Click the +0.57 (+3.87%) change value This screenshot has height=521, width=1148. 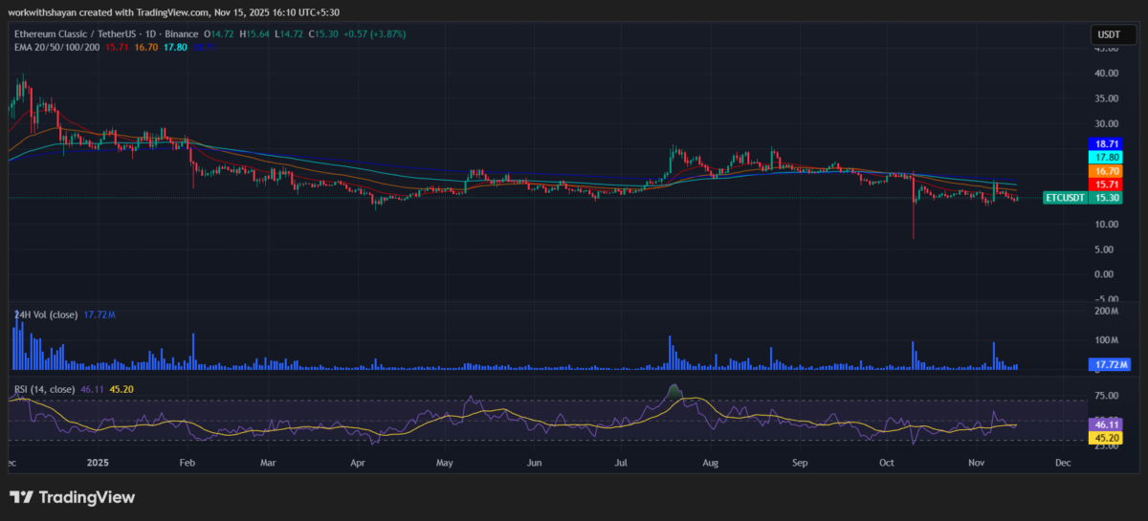[x=374, y=33]
